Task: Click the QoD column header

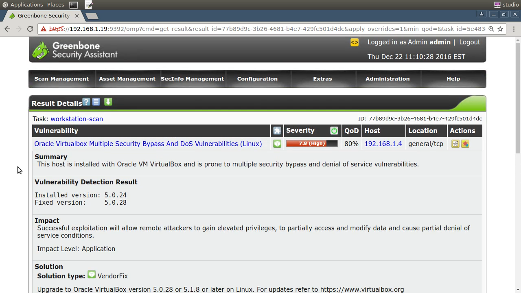Action: (x=352, y=131)
